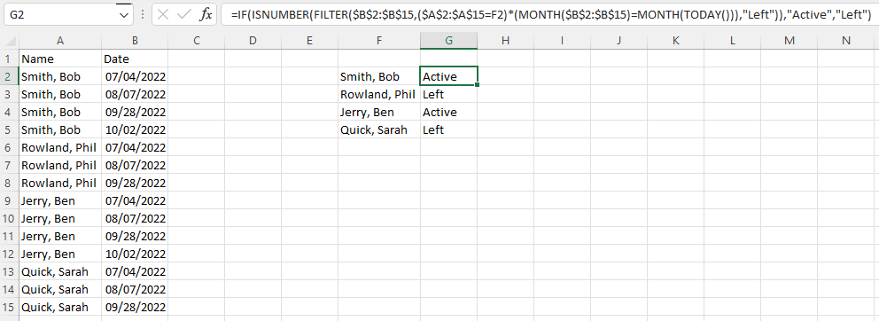Select cell G3 showing Left
The width and height of the screenshot is (879, 321).
[x=448, y=94]
